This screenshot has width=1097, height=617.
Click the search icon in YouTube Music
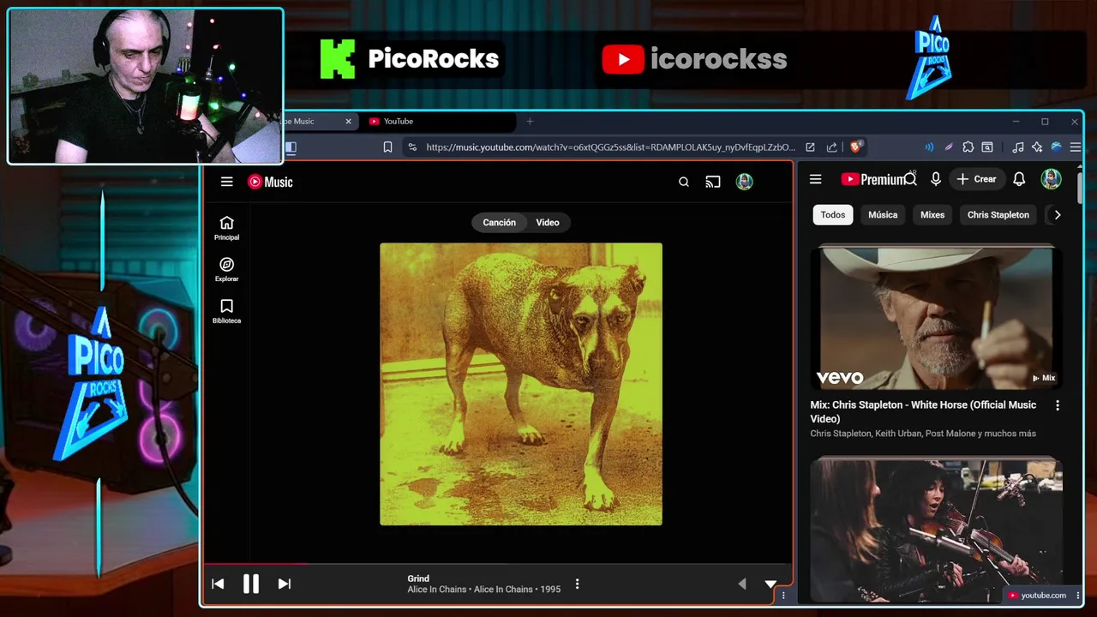coord(684,182)
